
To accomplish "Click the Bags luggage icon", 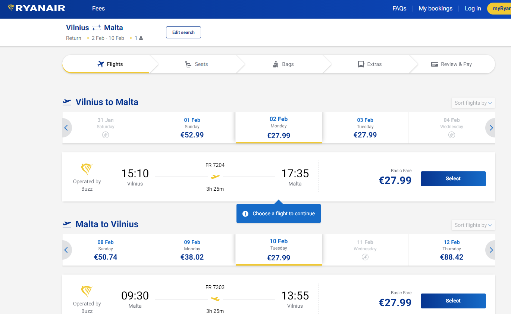I will coord(276,64).
